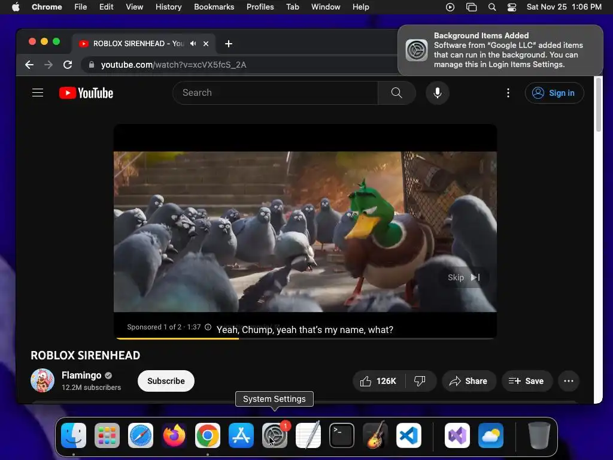Launch Terminal from the Dock

coord(342,435)
